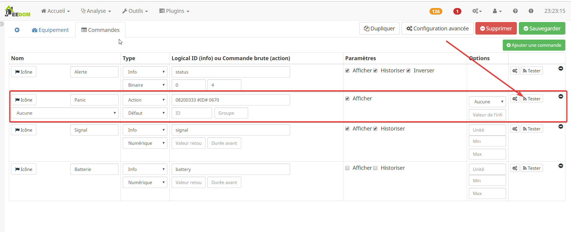The height and width of the screenshot is (232, 571).
Task: Open the gears settings menu in navbar
Action: [477, 11]
